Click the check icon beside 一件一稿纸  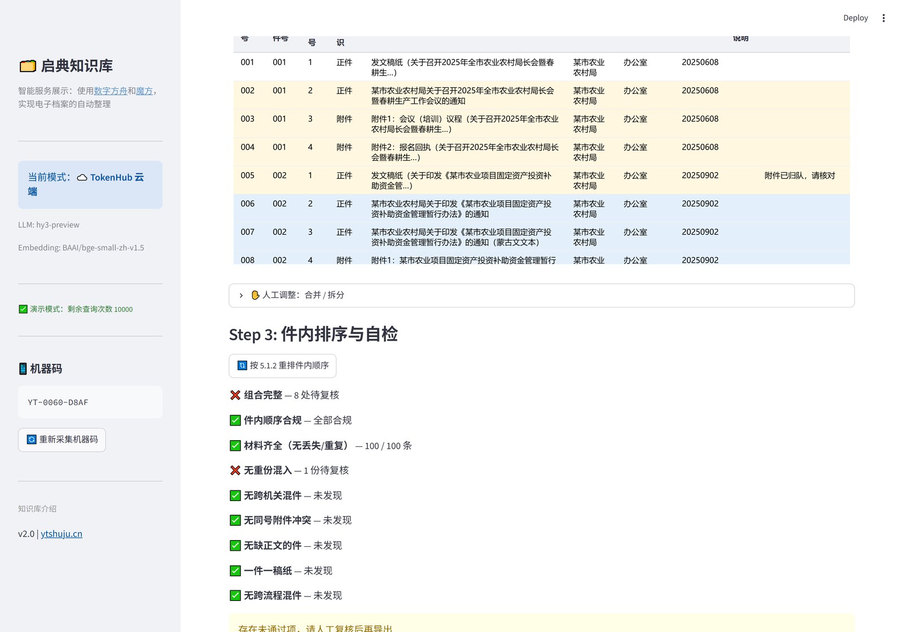coord(235,571)
